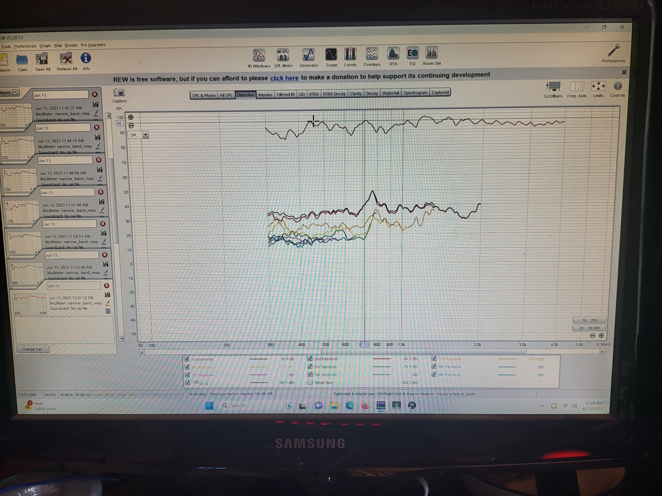Open the Overlays window
Image resolution: width=662 pixels, height=496 pixels.
[371, 54]
